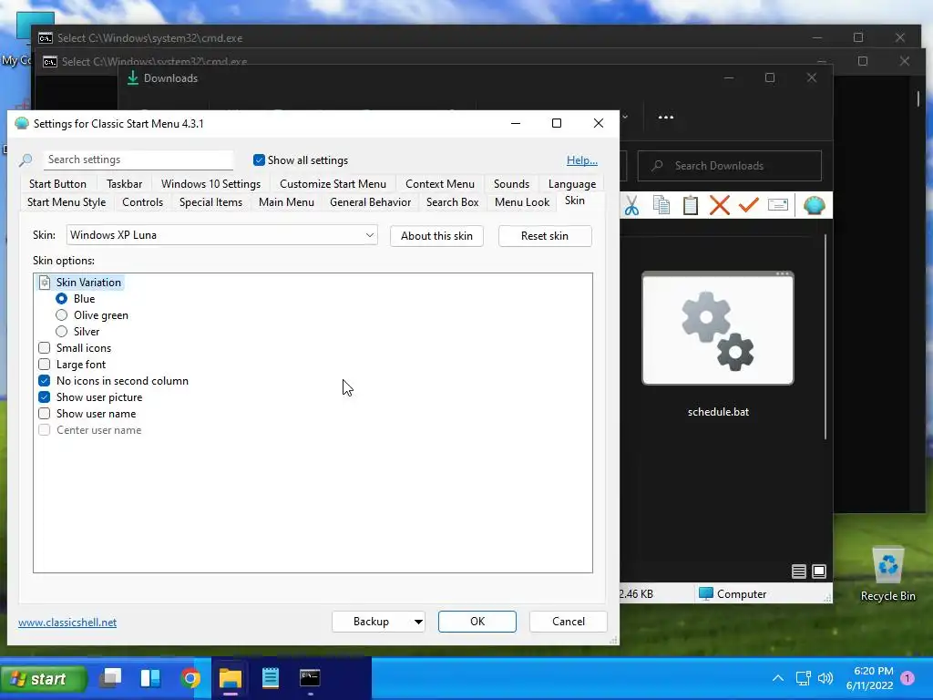Click the volume speaker tray icon
Screen dimensions: 933x700
(825, 678)
